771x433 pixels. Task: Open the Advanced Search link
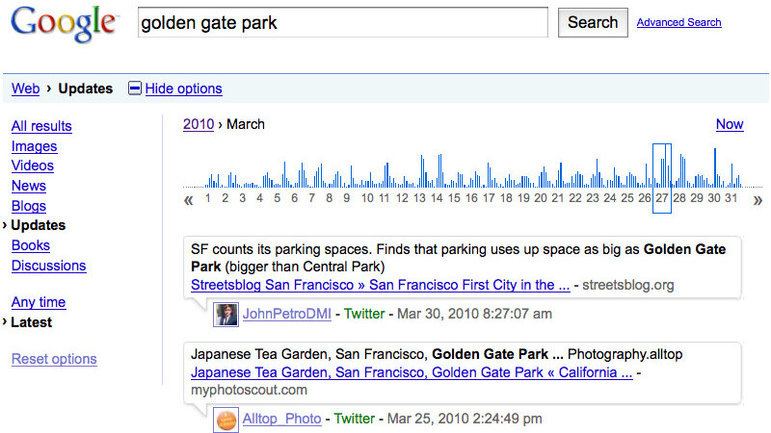(678, 22)
